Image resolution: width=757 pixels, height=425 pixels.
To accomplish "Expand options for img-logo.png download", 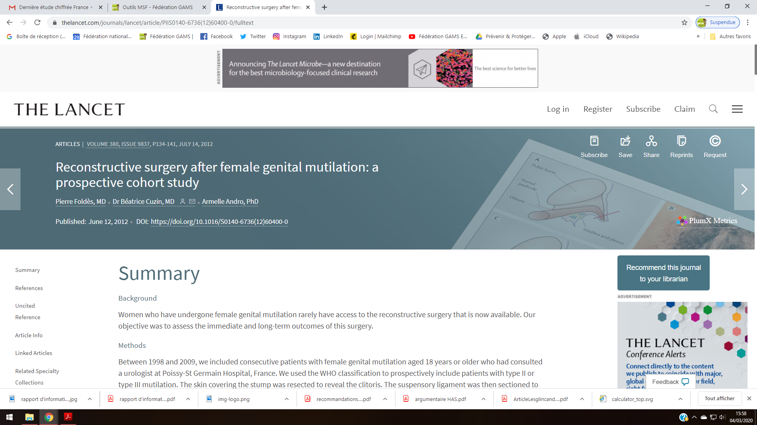I will [287, 399].
